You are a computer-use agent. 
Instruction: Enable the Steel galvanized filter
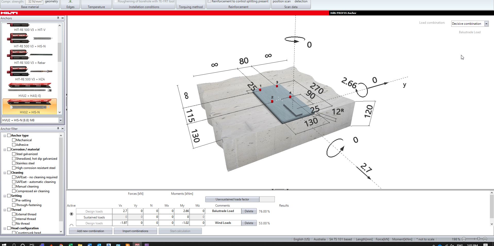(14, 154)
